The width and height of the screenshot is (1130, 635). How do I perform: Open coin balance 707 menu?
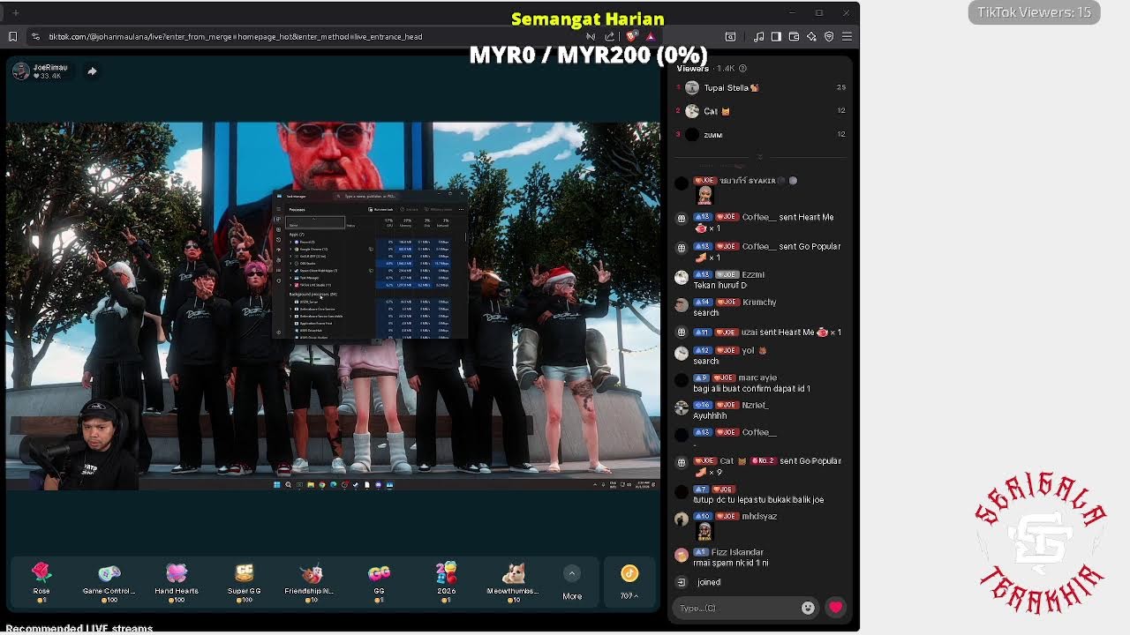[629, 583]
